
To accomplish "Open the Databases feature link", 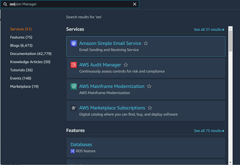I will click(81, 145).
